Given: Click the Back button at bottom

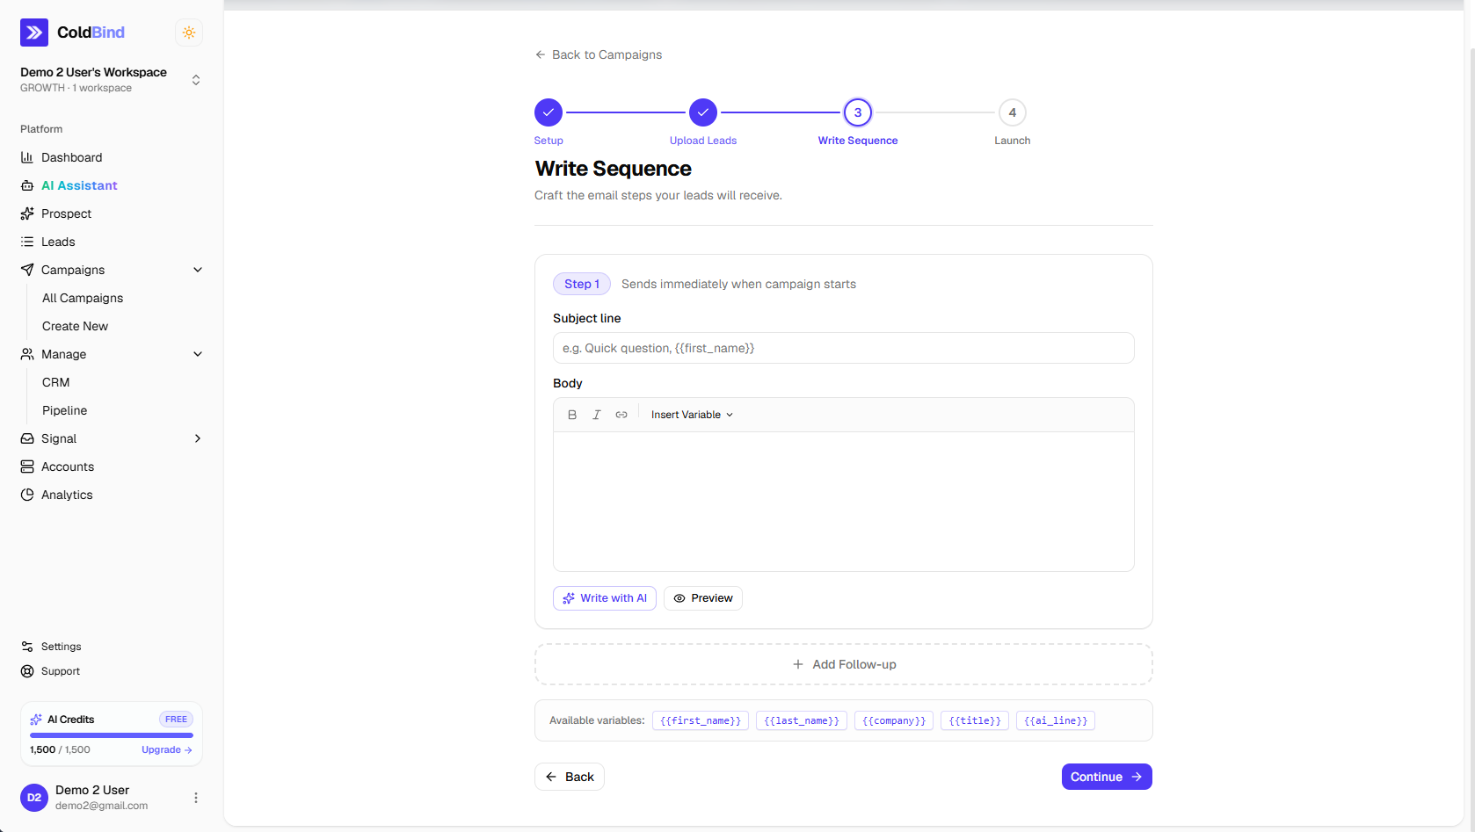Looking at the screenshot, I should [570, 777].
